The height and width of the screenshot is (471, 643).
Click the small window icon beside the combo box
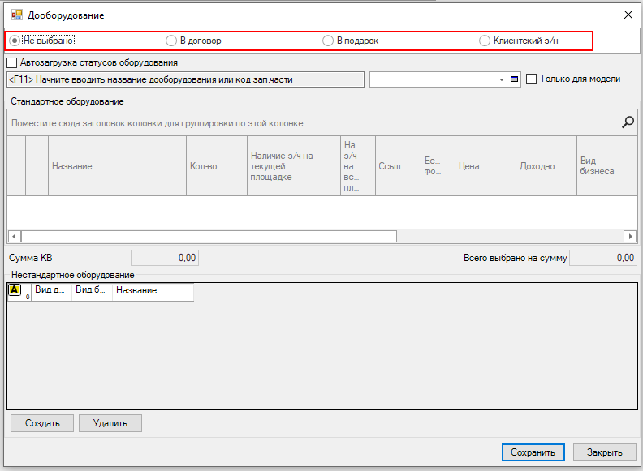514,79
